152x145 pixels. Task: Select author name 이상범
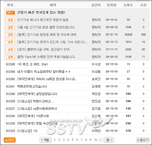tap(96, 72)
